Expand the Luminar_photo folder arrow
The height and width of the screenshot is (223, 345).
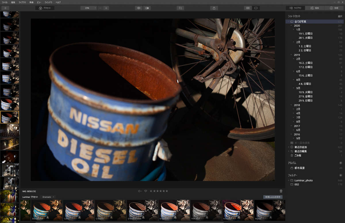click(289, 180)
